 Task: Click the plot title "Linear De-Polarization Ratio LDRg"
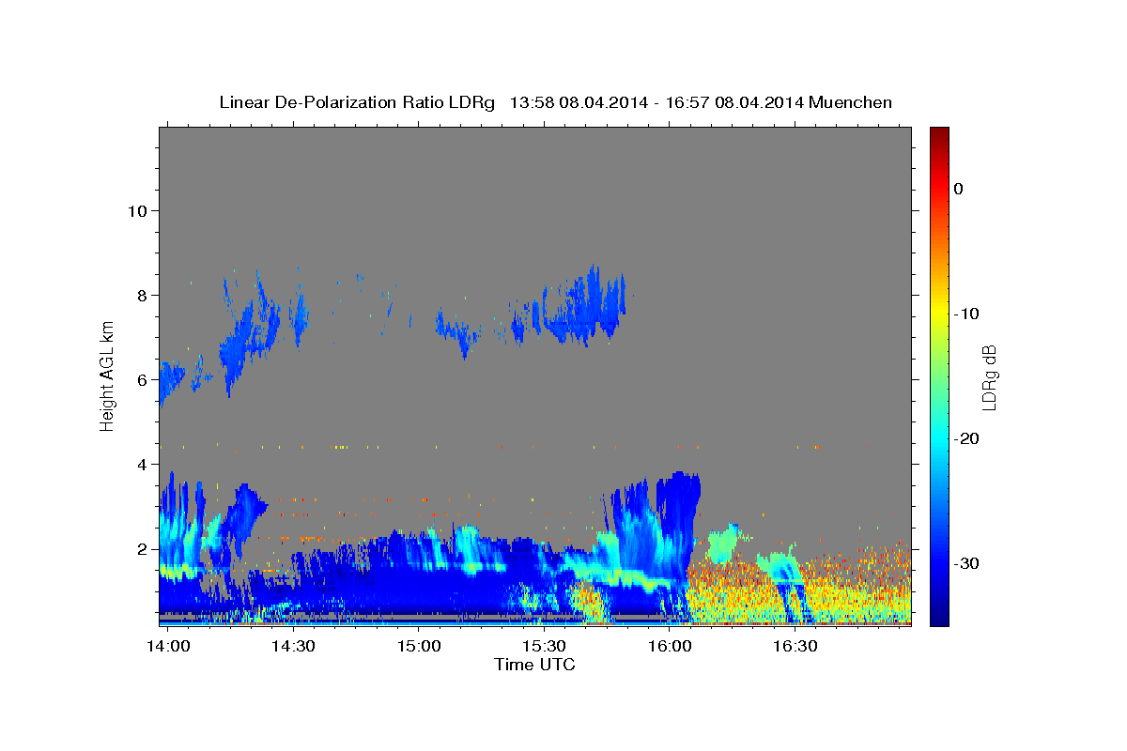(356, 102)
